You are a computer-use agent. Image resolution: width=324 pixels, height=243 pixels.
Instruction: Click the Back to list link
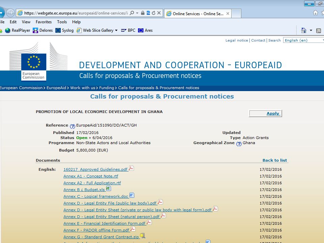[275, 160]
